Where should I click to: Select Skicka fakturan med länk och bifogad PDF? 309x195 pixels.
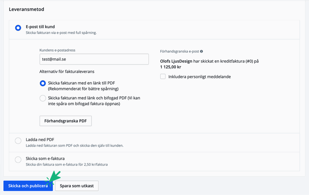pyautogui.click(x=43, y=98)
